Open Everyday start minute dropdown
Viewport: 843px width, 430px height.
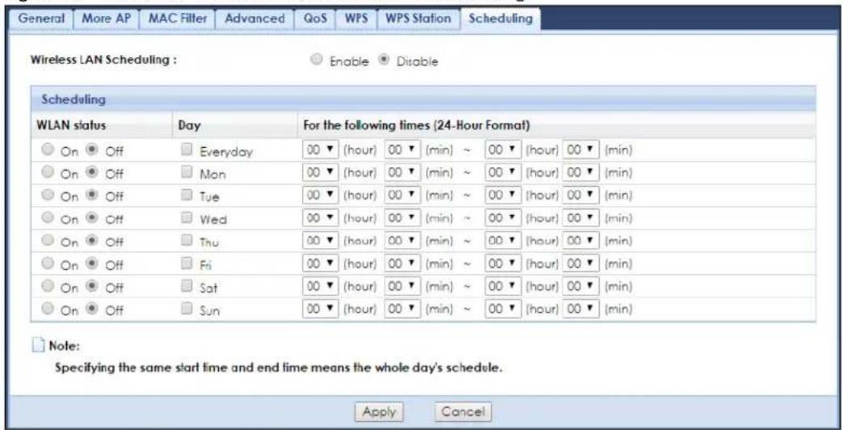click(403, 150)
